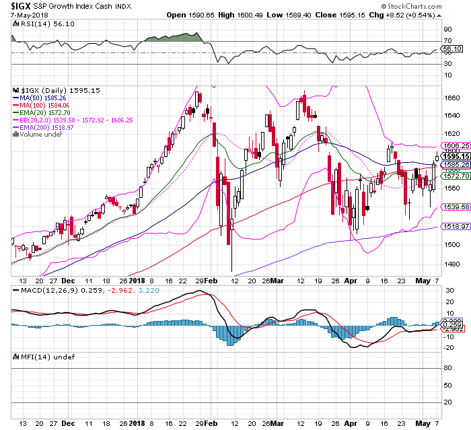471x430 pixels.
Task: Select the RSI(14) 56.10 legend label
Action: [x=47, y=24]
